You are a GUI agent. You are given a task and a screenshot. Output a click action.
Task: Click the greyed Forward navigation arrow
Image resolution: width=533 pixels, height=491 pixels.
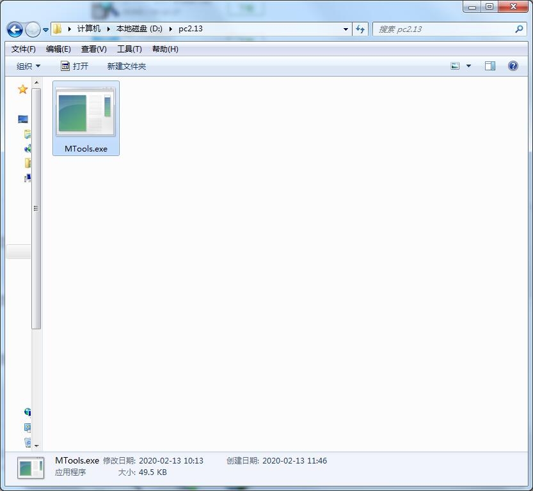point(33,29)
